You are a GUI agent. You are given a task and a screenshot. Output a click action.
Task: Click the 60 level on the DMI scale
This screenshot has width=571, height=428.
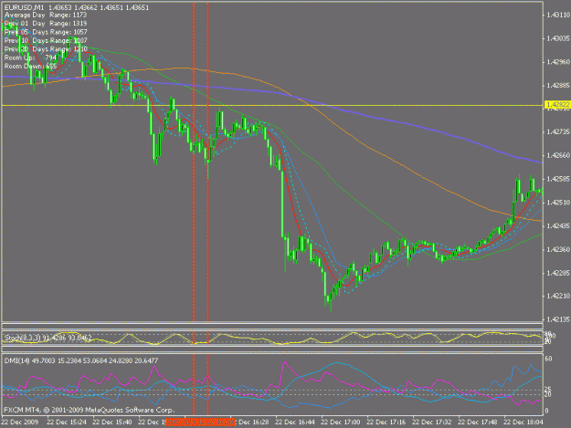(548, 359)
